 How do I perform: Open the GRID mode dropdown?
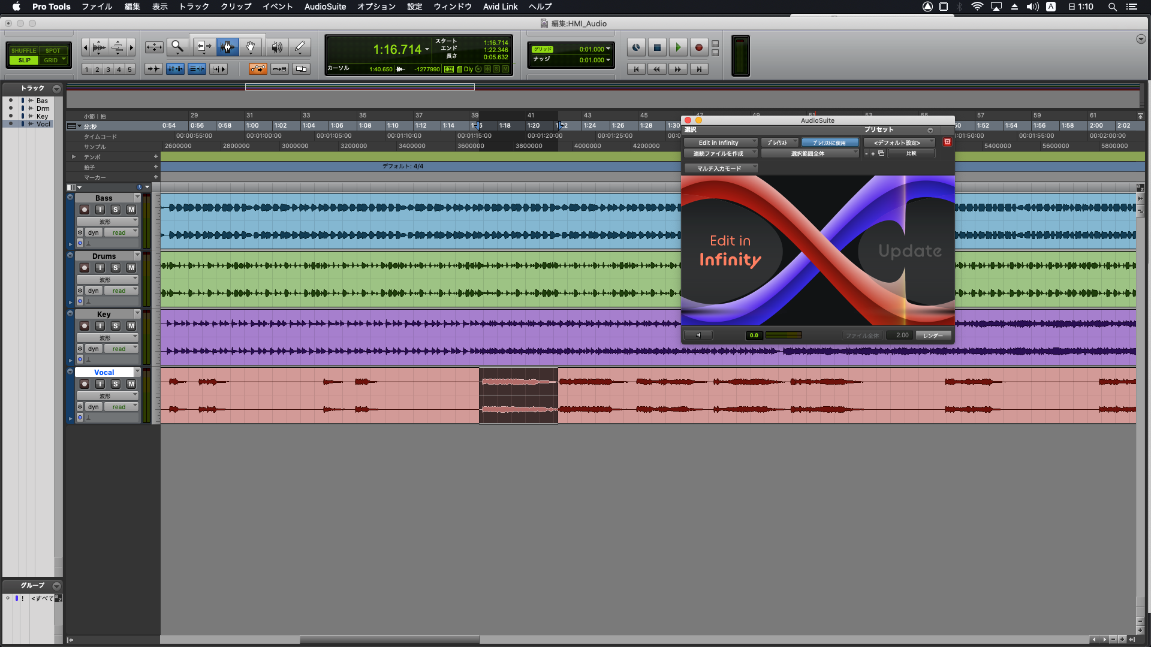pos(54,60)
